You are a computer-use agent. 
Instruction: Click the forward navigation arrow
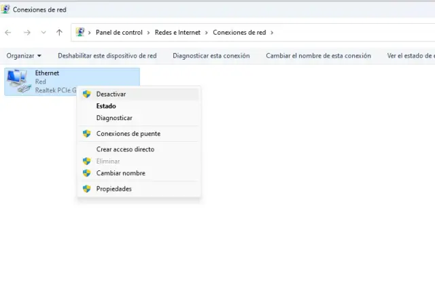pos(27,33)
